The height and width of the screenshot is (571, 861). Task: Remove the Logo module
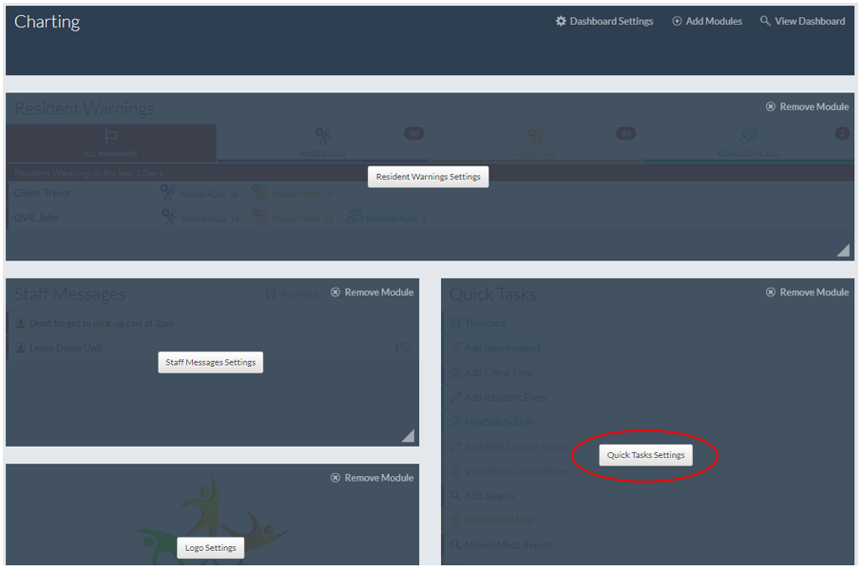pyautogui.click(x=372, y=478)
